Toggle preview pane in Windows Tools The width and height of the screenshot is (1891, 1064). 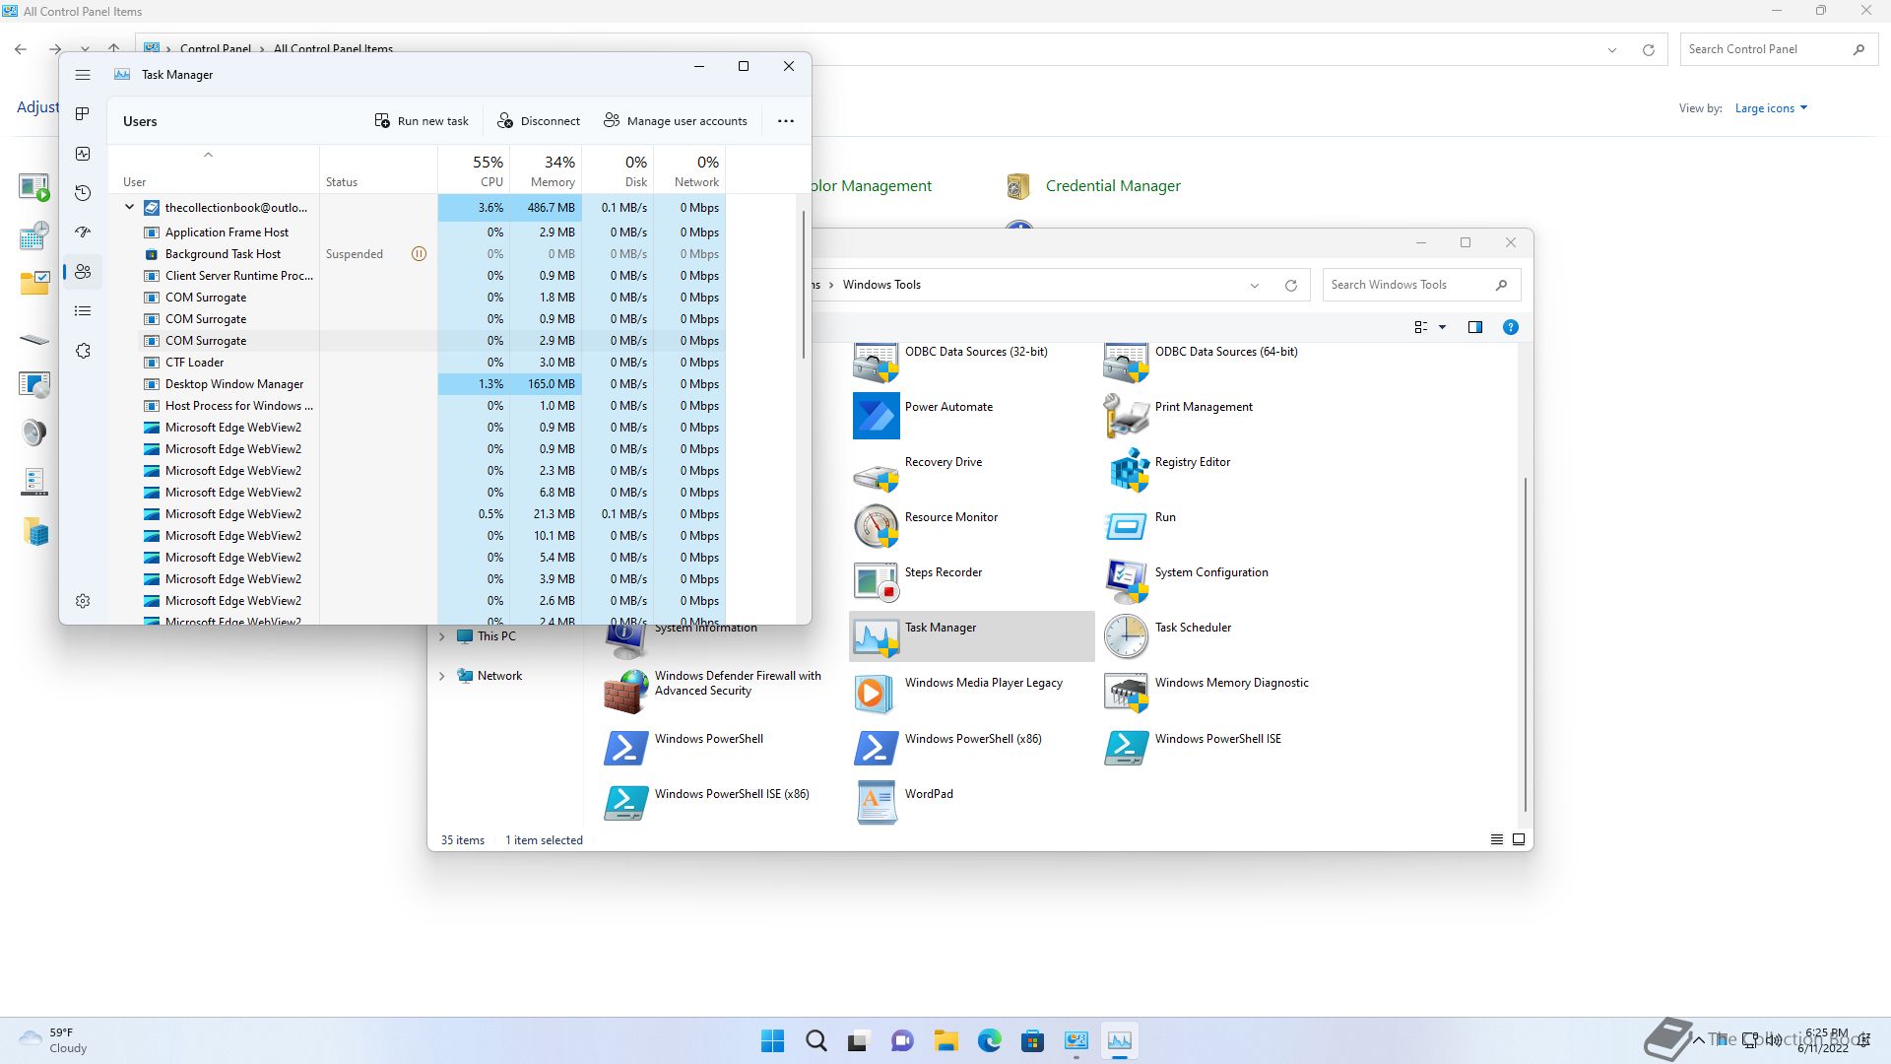(x=1475, y=327)
